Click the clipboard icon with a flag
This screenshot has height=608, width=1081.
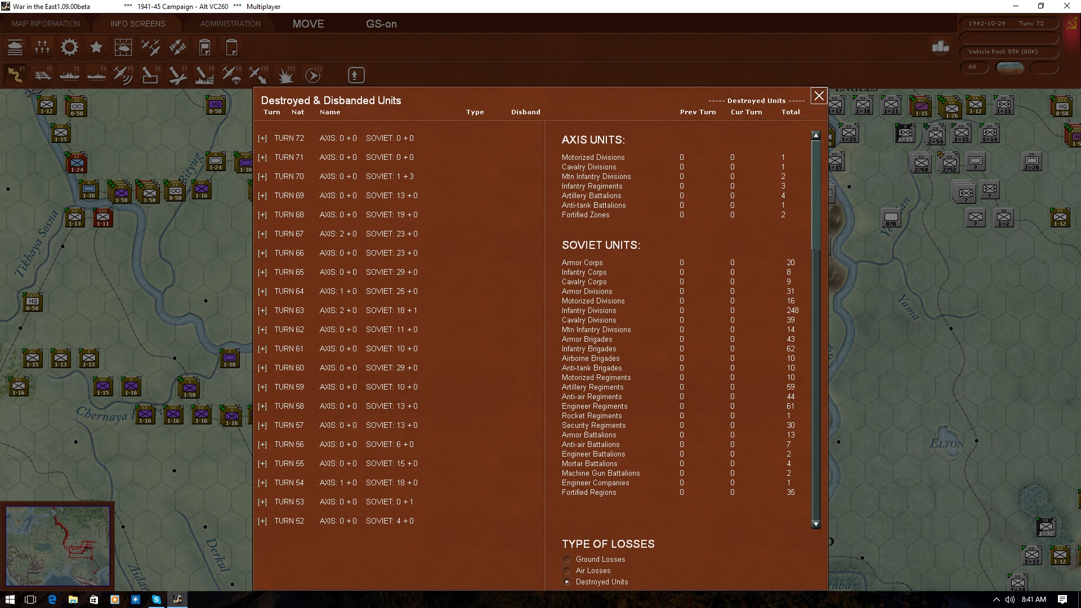[204, 47]
